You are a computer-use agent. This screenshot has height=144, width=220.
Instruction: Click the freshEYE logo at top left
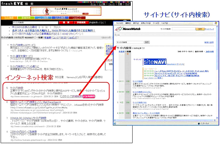pos(12,3)
